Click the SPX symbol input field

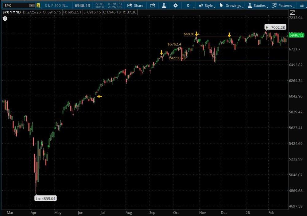pos(15,6)
